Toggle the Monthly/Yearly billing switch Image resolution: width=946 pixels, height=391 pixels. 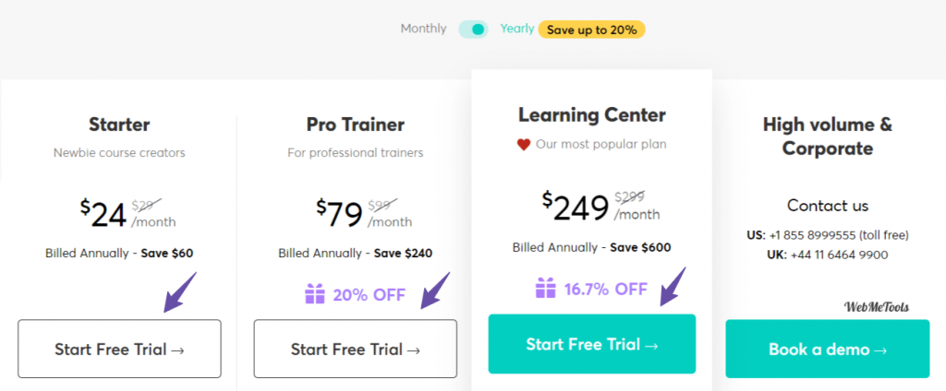[473, 29]
